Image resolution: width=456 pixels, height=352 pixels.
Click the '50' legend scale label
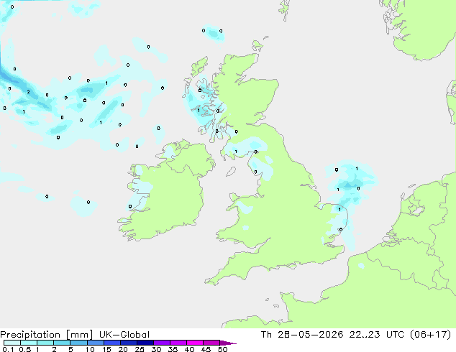[x=223, y=349]
